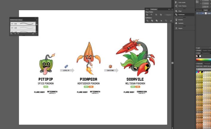Select the 3.00 bristle brush
This screenshot has height=129, width=211.
click(23, 28)
